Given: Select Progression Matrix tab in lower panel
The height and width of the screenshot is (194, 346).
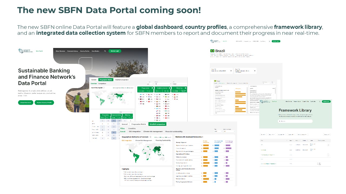Looking at the screenshot, I should click(x=139, y=124).
